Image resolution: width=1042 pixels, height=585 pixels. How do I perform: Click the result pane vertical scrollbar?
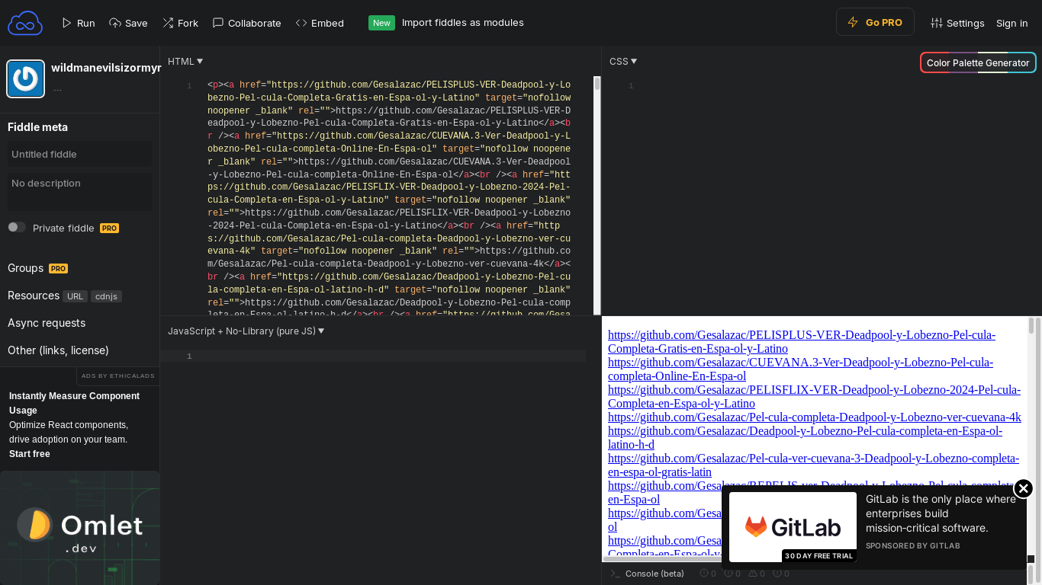click(x=1031, y=326)
